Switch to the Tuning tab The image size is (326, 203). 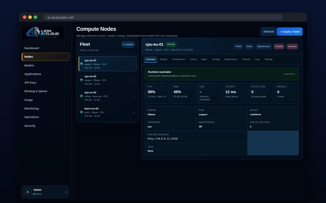(193, 59)
